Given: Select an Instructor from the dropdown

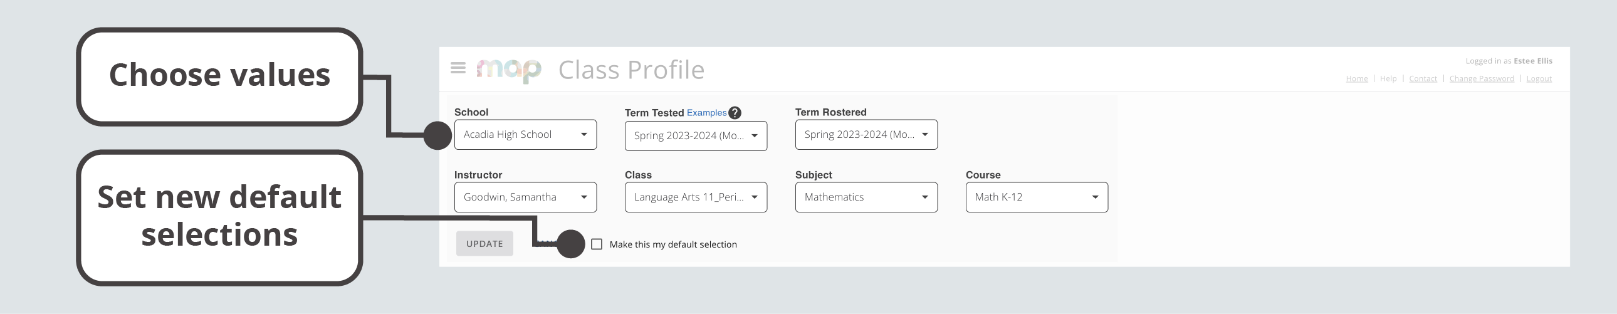Looking at the screenshot, I should pyautogui.click(x=525, y=197).
